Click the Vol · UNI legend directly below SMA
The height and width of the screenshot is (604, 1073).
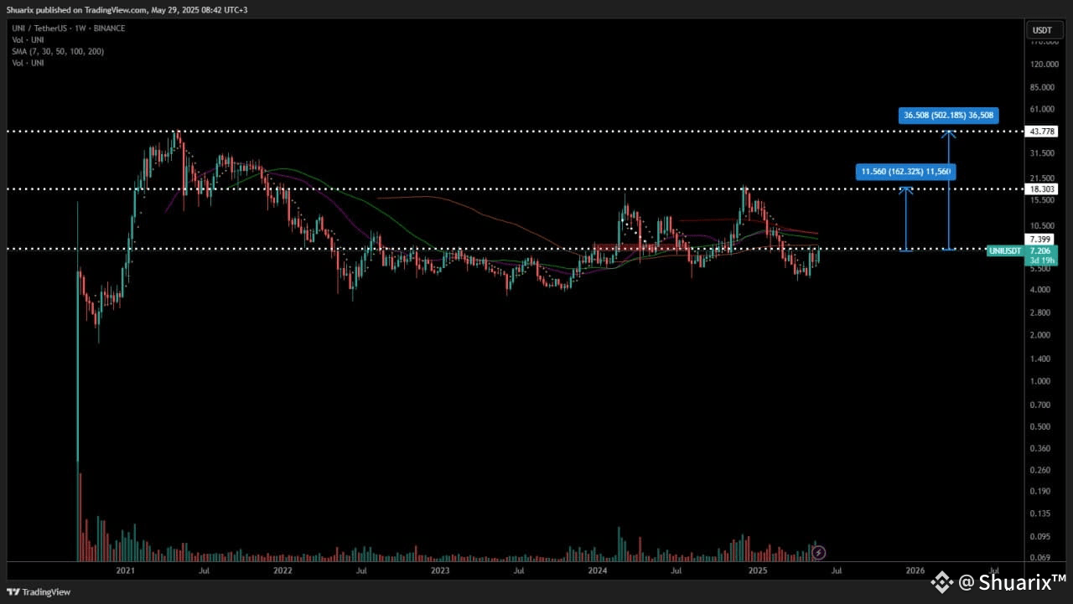(27, 63)
